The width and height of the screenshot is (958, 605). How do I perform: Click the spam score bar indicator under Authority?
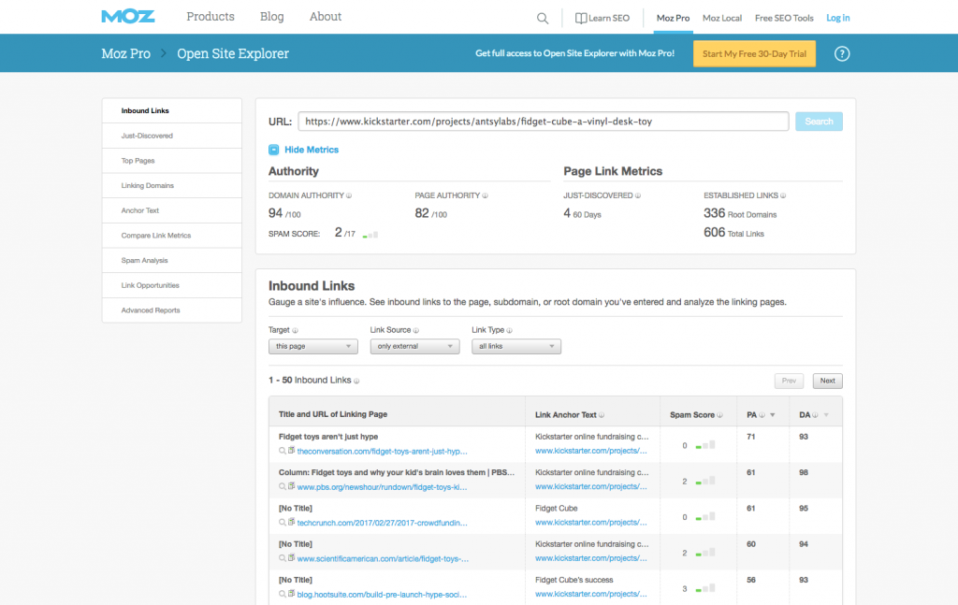(x=370, y=235)
